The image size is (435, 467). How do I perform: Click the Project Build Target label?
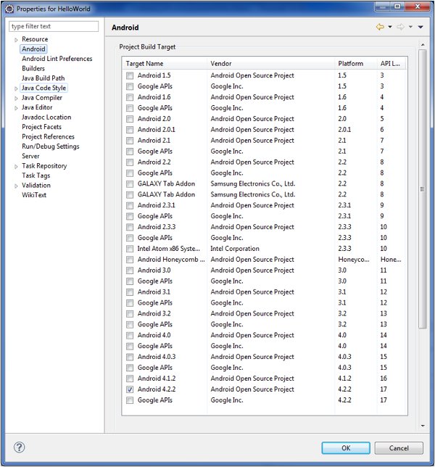click(x=147, y=46)
